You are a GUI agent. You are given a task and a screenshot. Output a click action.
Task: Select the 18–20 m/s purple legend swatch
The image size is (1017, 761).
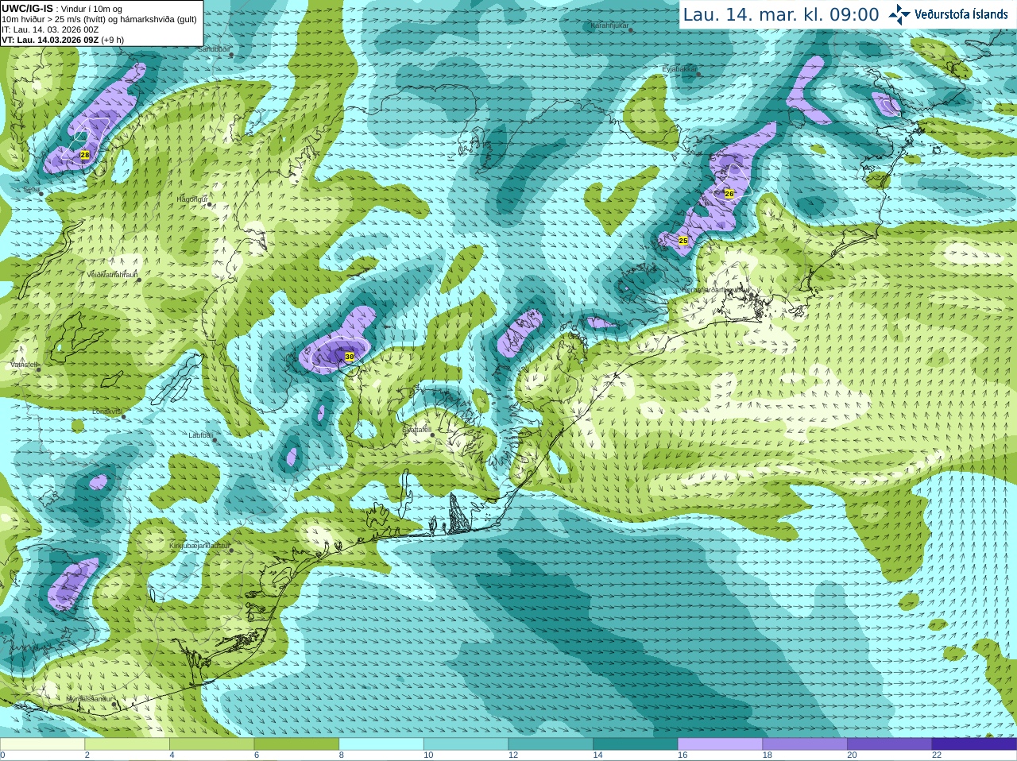click(x=805, y=744)
